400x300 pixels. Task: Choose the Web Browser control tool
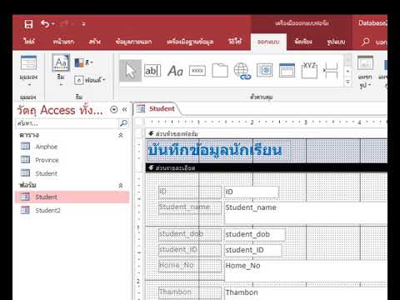[x=264, y=71]
